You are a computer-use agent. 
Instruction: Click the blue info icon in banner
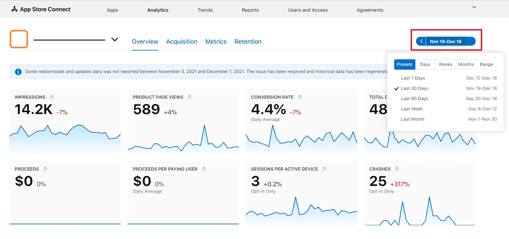(x=18, y=72)
